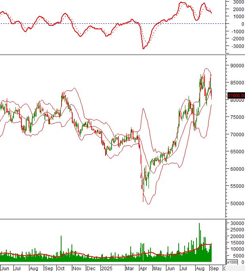
Task: Click the Mar label on the time axis
Action: coord(130,268)
